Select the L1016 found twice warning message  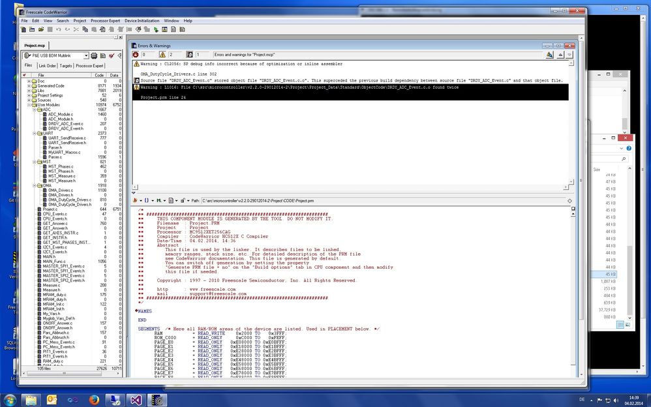click(x=351, y=92)
